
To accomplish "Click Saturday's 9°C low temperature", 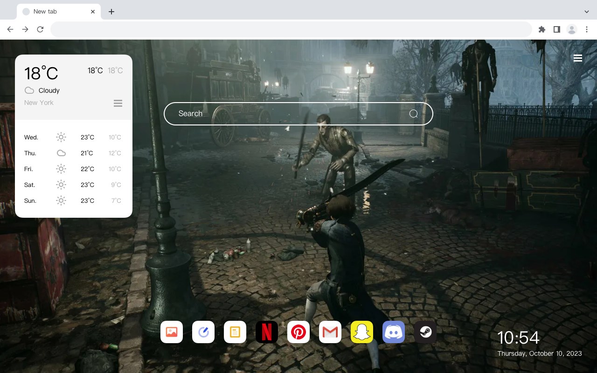I will coord(116,185).
